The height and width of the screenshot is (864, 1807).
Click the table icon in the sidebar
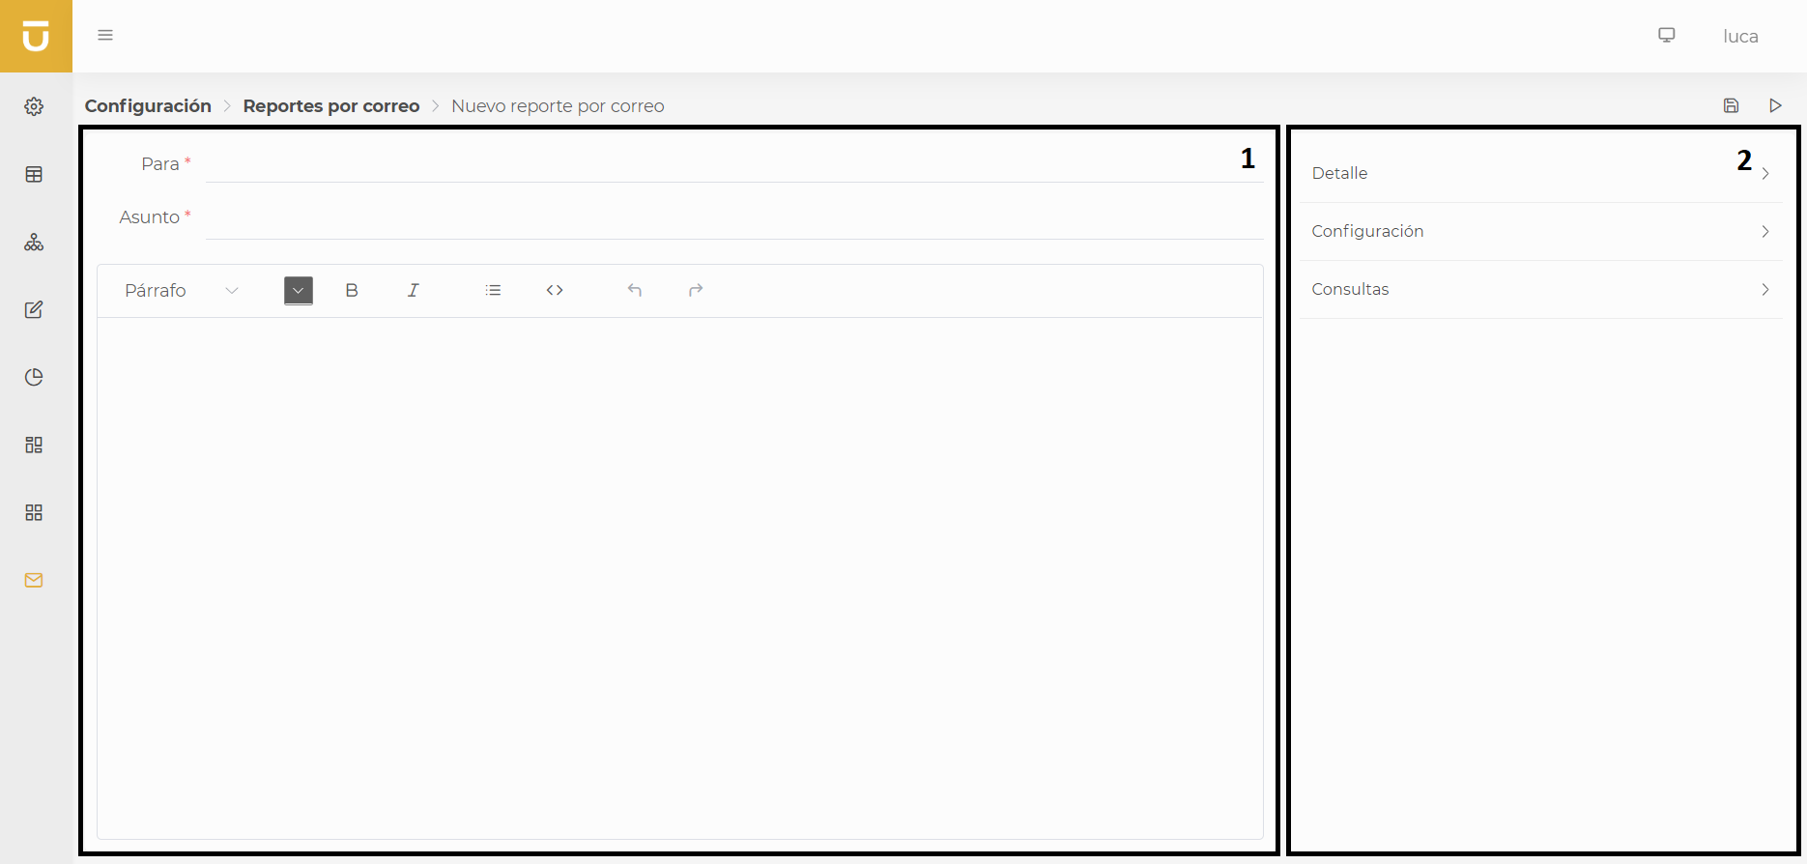(x=34, y=174)
